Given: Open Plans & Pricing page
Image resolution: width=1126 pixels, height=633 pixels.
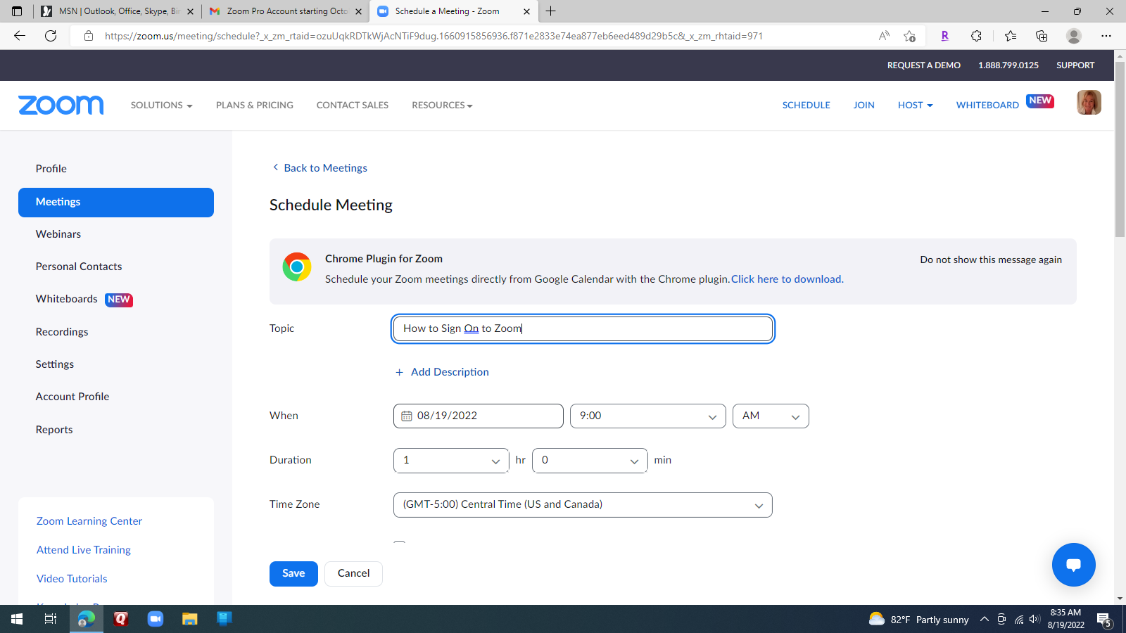Looking at the screenshot, I should pyautogui.click(x=255, y=105).
